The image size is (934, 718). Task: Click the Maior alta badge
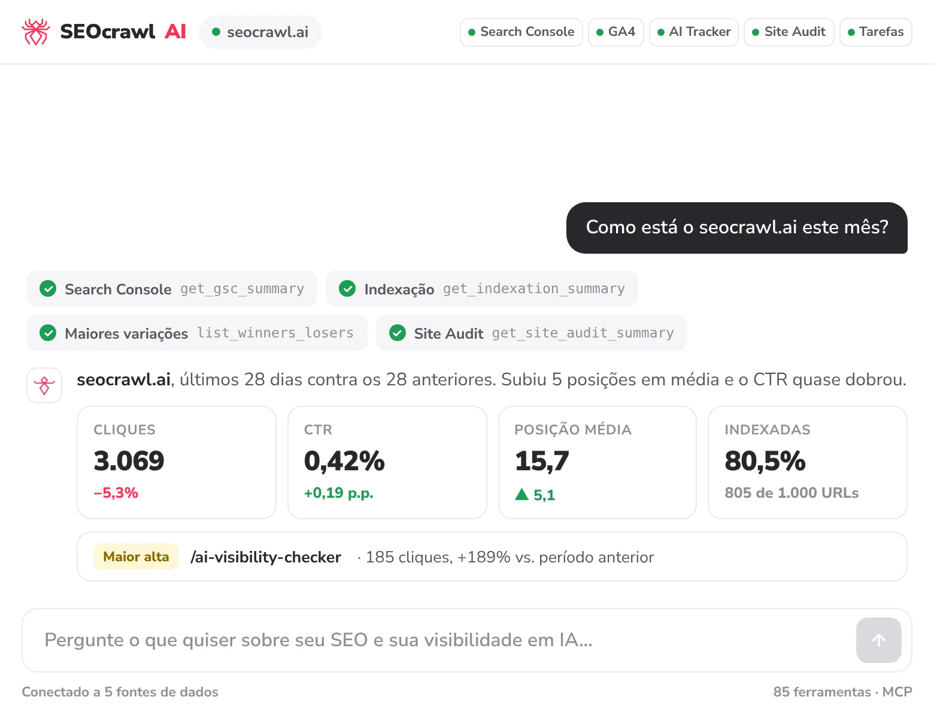(x=136, y=556)
